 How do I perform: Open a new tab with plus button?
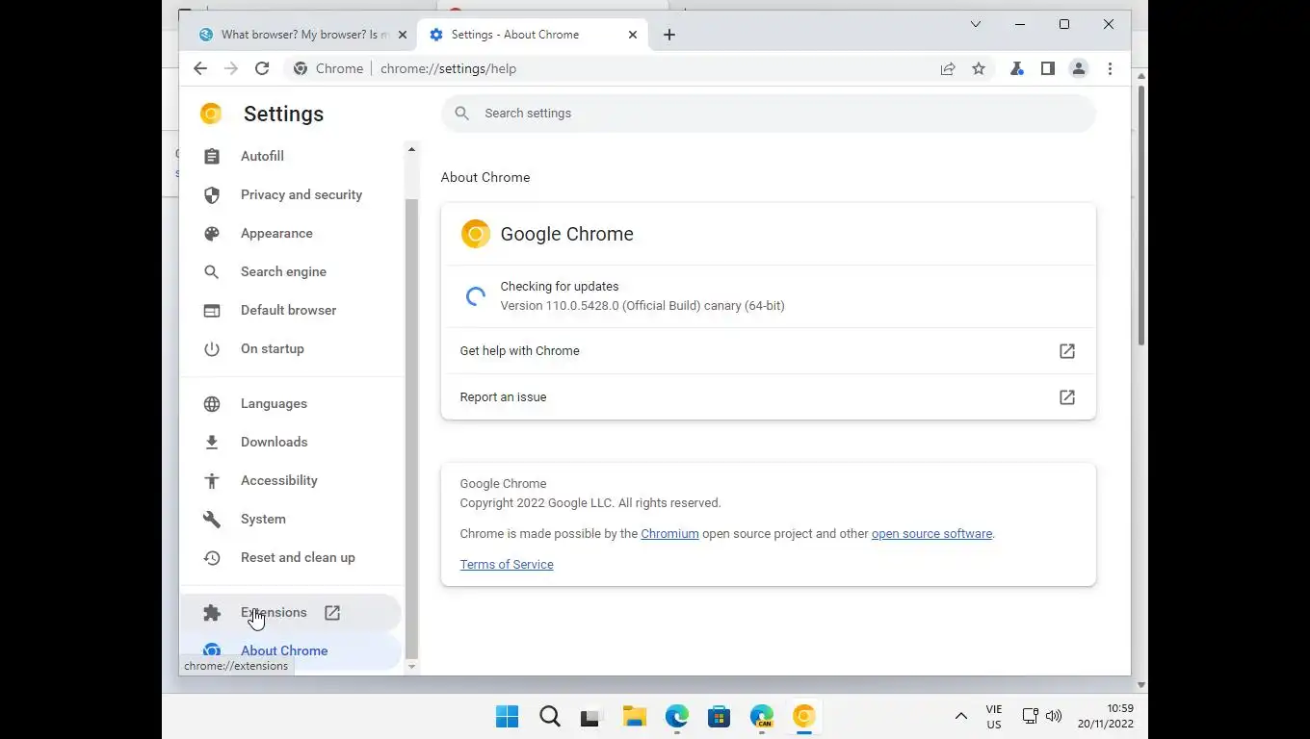[x=669, y=35]
